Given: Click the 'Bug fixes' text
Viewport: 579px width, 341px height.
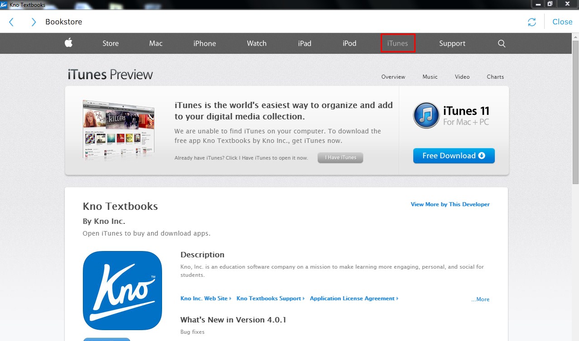Looking at the screenshot, I should point(193,332).
